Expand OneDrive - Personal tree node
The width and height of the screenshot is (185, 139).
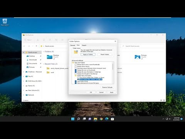point(24,72)
